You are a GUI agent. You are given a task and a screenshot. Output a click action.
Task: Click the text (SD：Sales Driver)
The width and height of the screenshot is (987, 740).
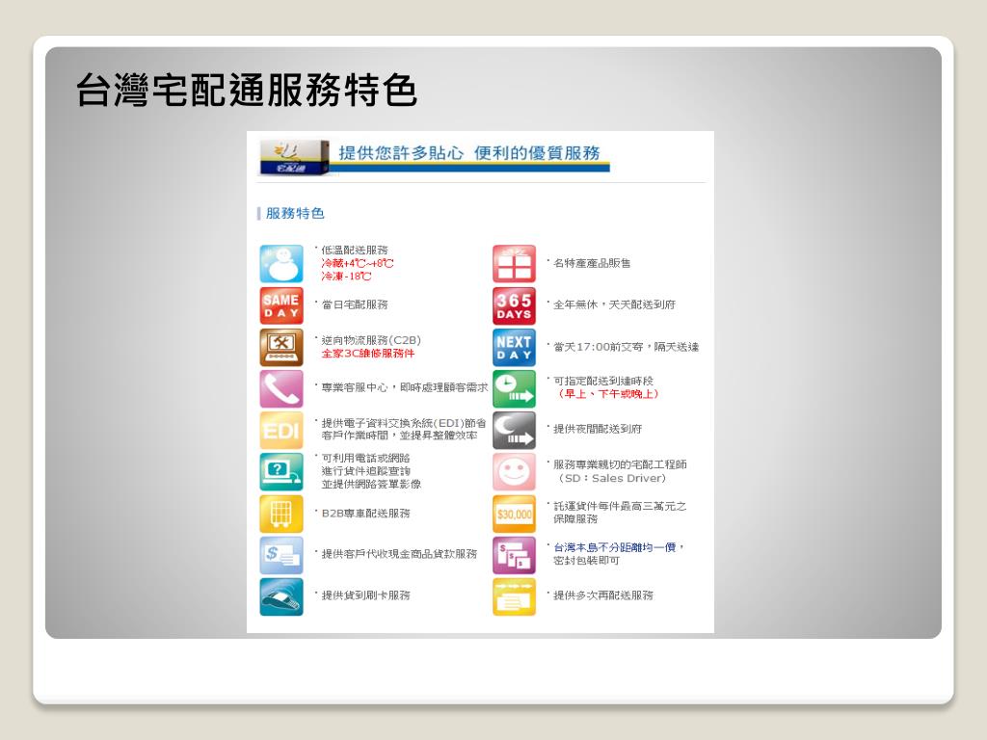(x=612, y=478)
